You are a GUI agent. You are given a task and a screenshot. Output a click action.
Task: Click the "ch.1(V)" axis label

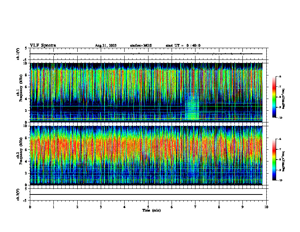click(18, 54)
